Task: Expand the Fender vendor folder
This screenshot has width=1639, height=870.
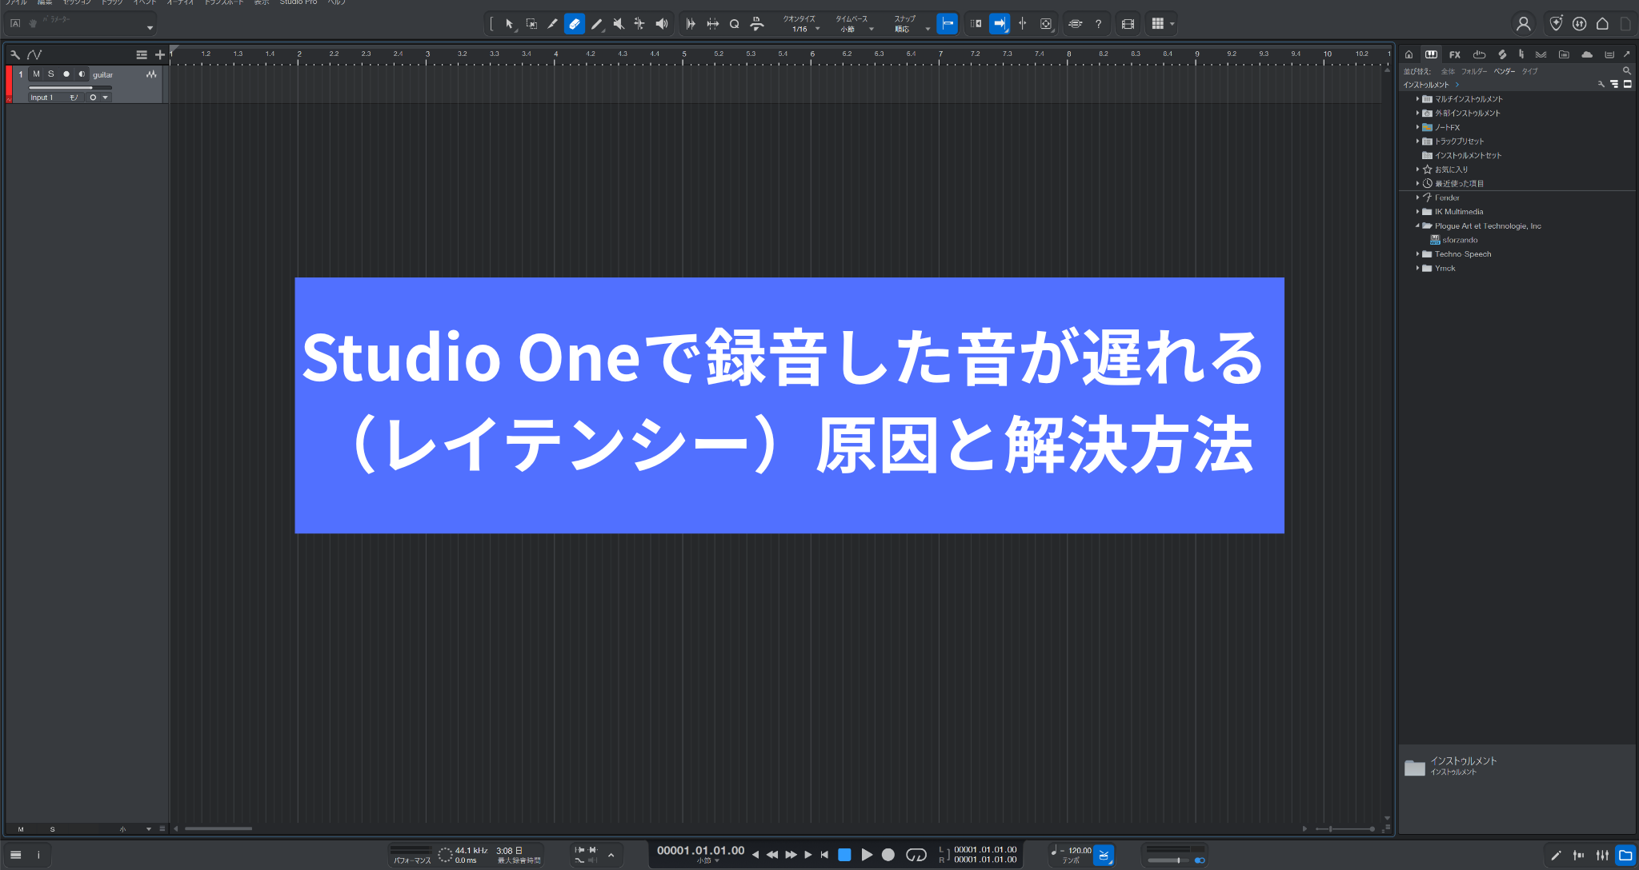Action: [x=1417, y=198]
